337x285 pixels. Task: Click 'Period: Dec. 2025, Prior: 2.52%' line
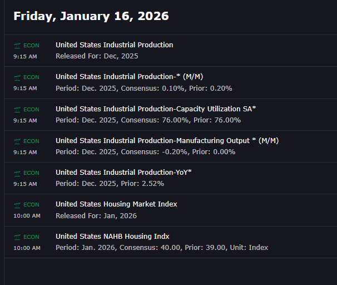point(110,184)
